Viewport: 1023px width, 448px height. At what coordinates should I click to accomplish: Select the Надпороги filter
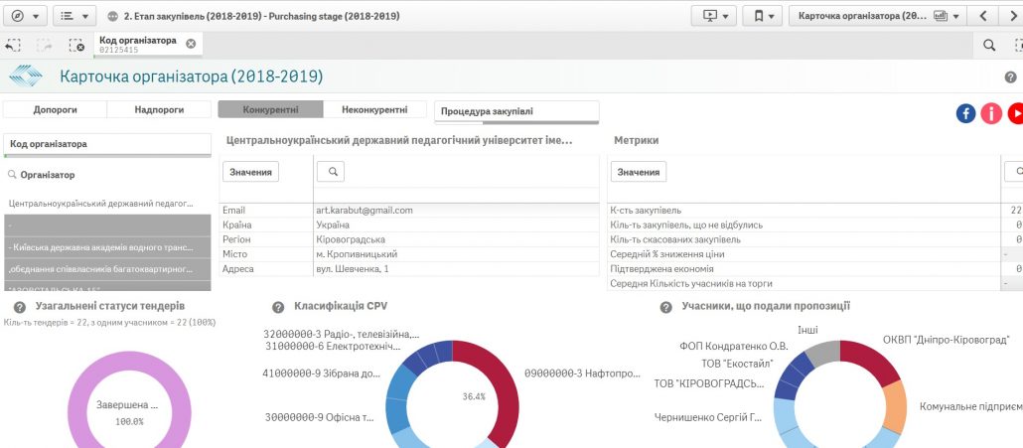click(x=159, y=109)
